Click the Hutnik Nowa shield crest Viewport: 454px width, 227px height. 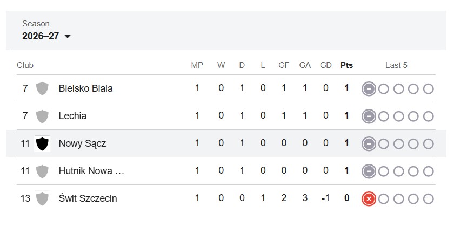tap(42, 171)
